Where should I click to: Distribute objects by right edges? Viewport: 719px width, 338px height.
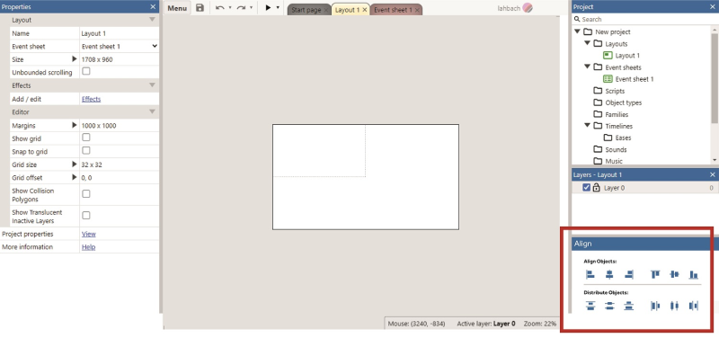click(694, 306)
